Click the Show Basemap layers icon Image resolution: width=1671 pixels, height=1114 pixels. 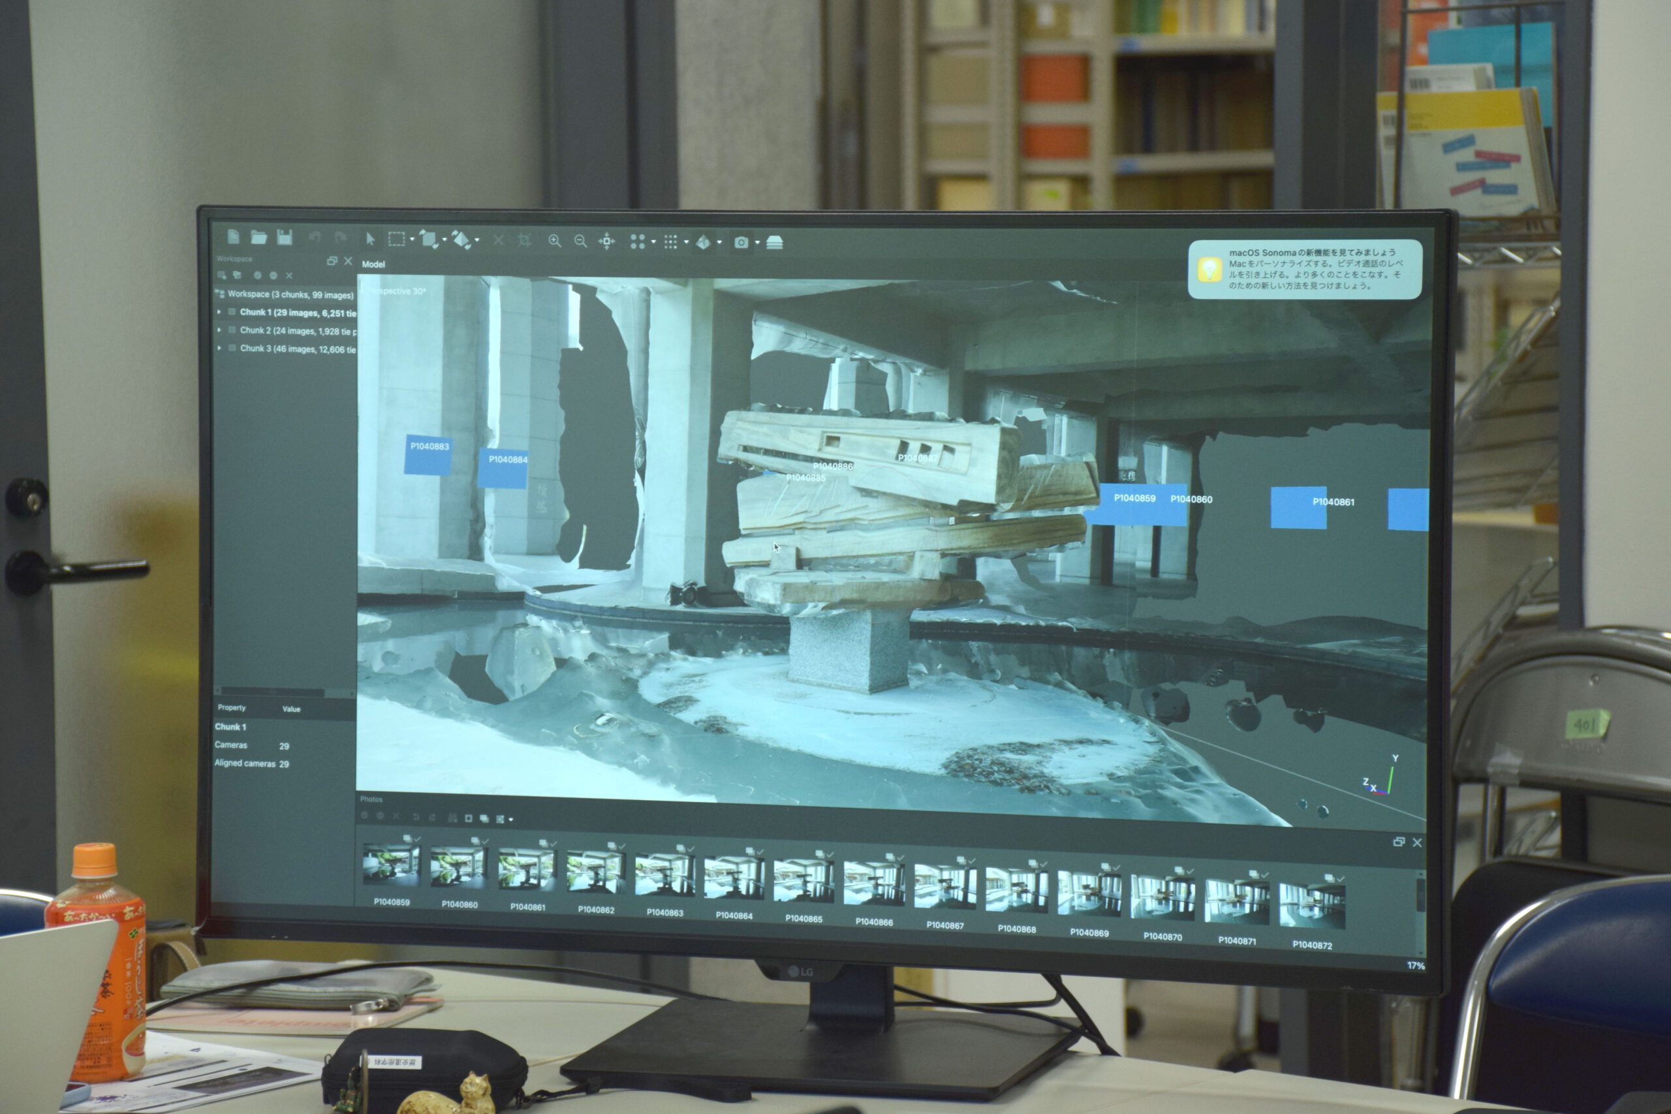774,242
